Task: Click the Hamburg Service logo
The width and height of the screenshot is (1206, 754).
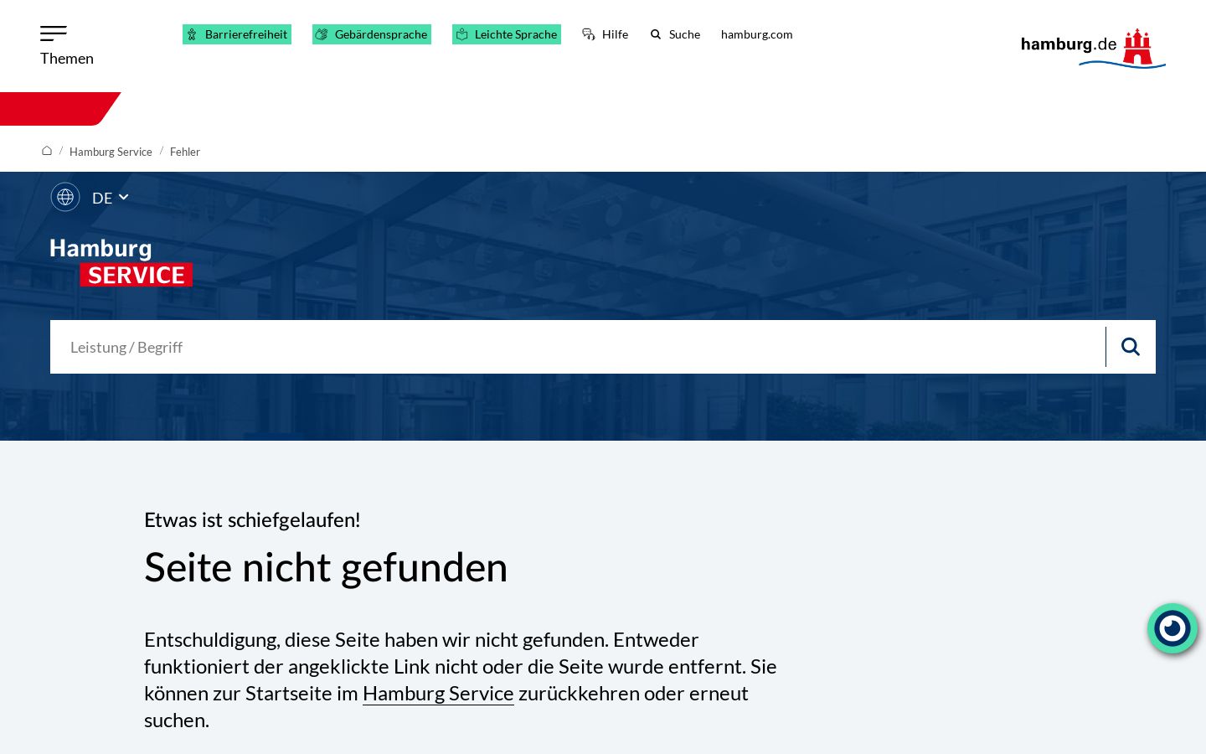Action: (121, 262)
